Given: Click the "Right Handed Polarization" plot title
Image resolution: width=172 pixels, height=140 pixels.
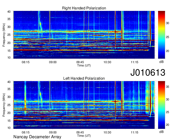Looking at the screenshot, I should click(84, 8).
